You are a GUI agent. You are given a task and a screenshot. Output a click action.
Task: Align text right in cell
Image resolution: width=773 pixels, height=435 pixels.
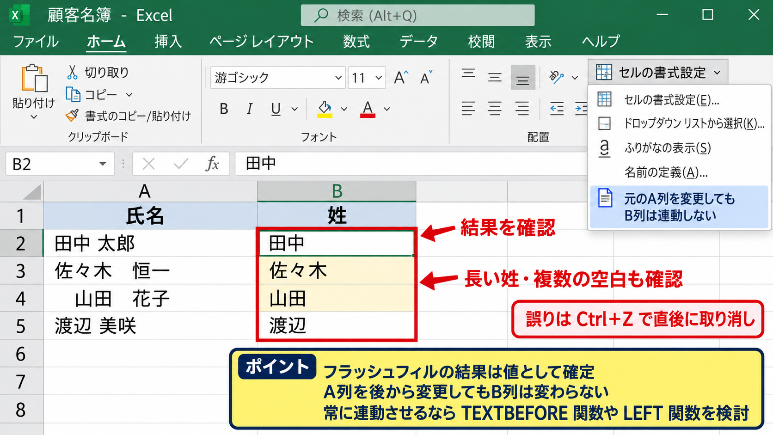[x=522, y=109]
